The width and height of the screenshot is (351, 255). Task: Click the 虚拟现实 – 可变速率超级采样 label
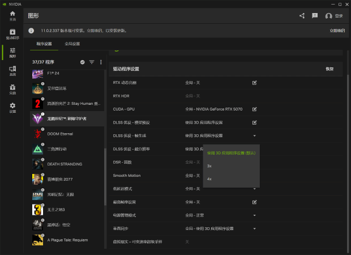point(138,242)
